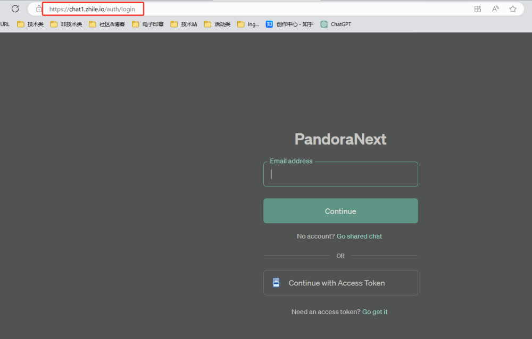Open the ChatGPT bookmark
This screenshot has height=339, width=532.
click(336, 24)
